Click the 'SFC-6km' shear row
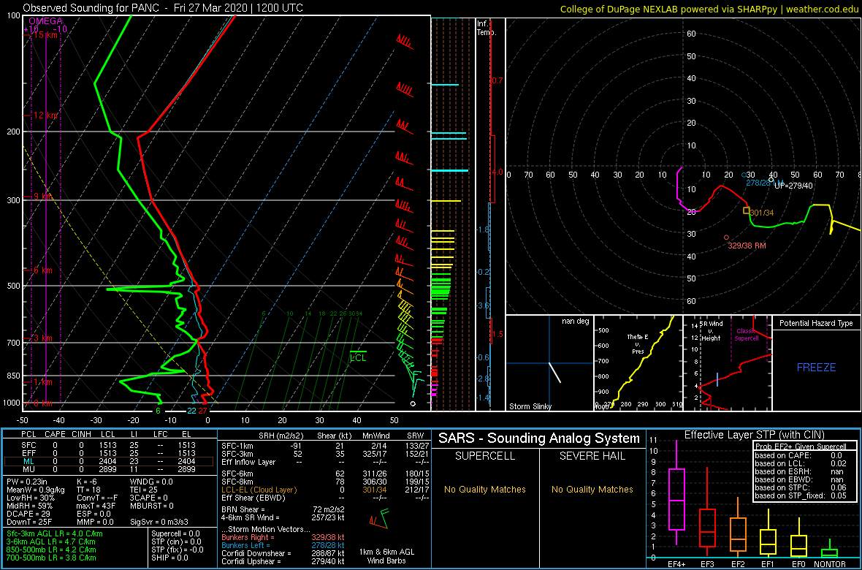862x570 pixels. click(x=325, y=473)
